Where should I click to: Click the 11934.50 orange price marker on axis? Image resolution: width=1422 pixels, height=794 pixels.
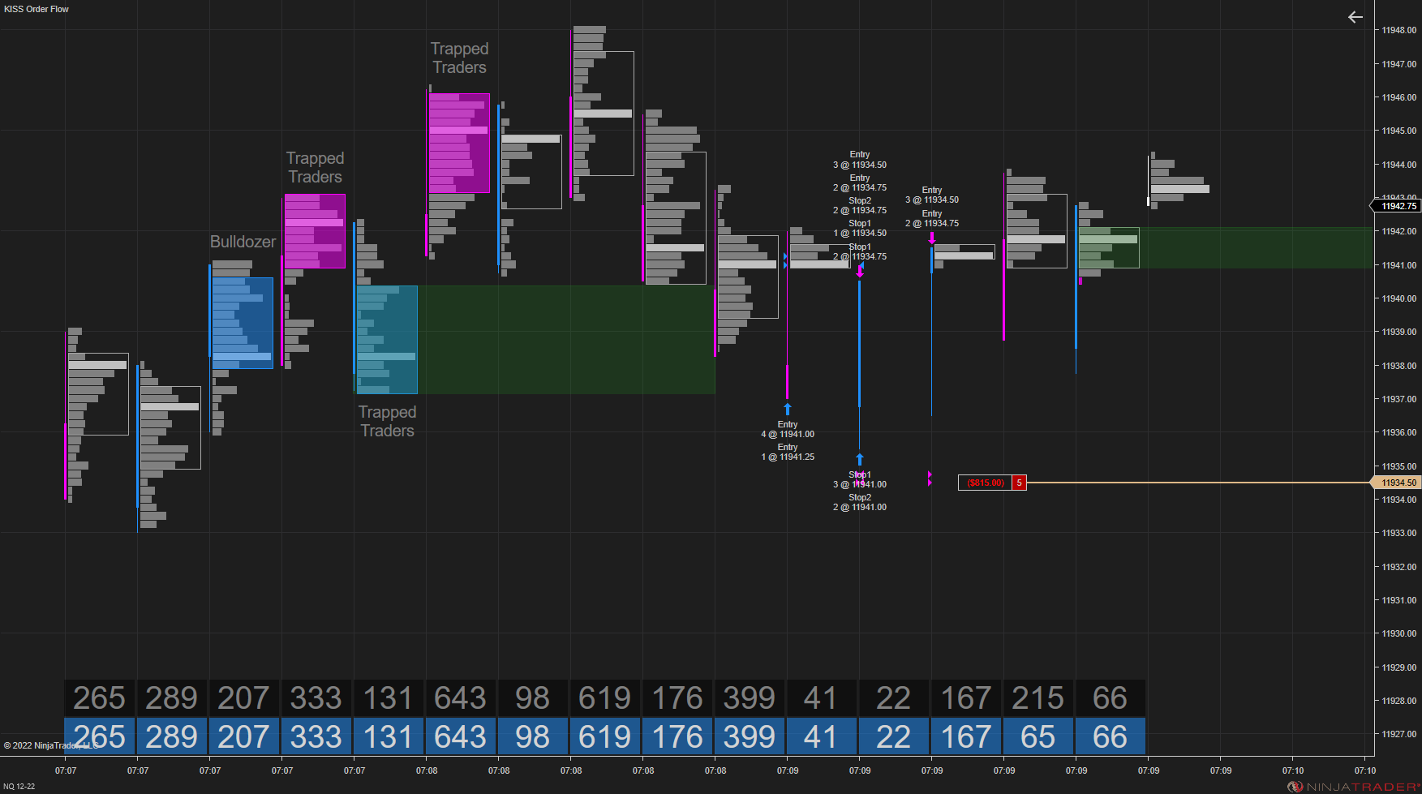pyautogui.click(x=1396, y=483)
